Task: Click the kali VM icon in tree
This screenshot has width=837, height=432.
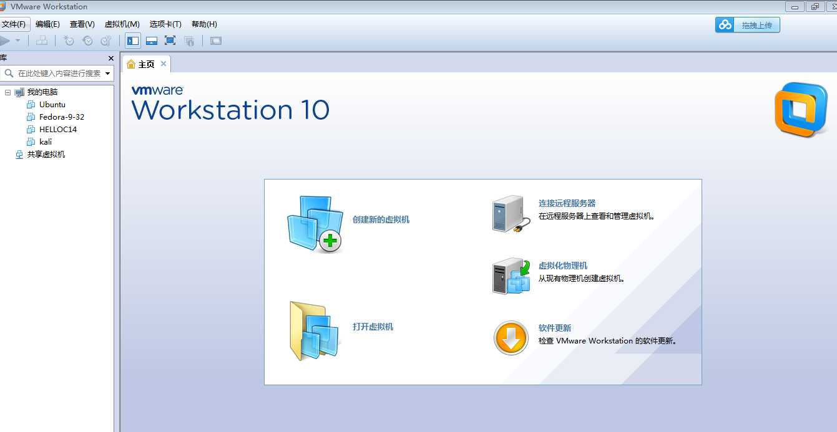Action: pos(31,142)
